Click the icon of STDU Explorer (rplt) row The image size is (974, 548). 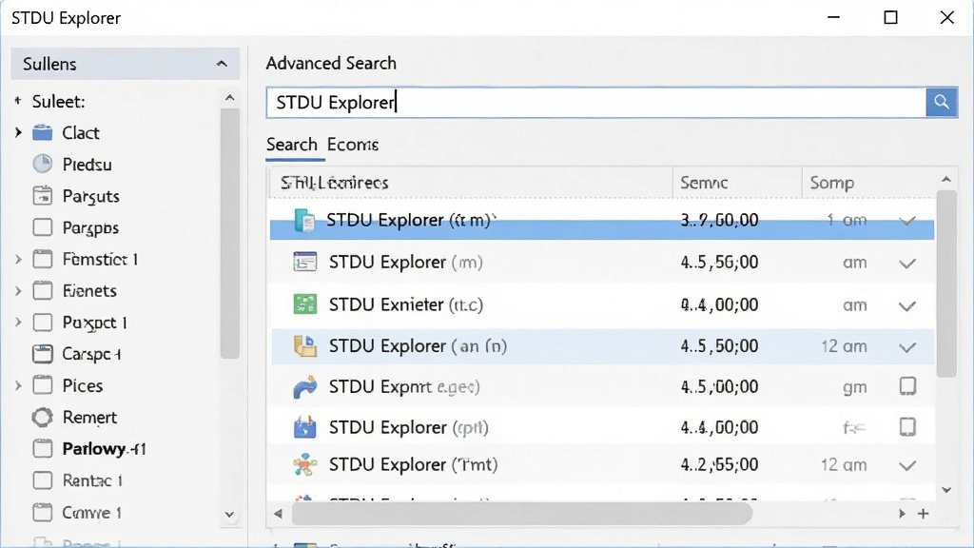(x=305, y=427)
